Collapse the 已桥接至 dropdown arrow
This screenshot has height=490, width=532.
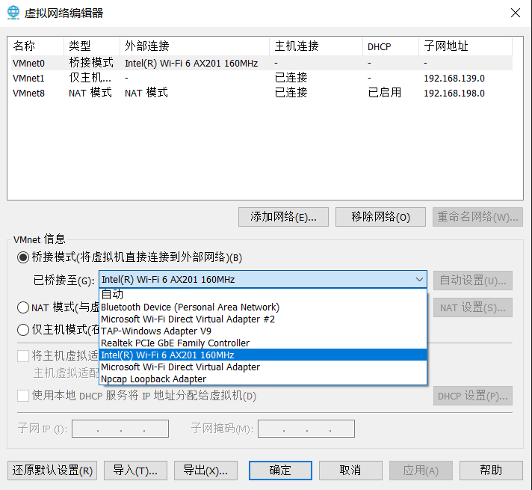coord(419,279)
